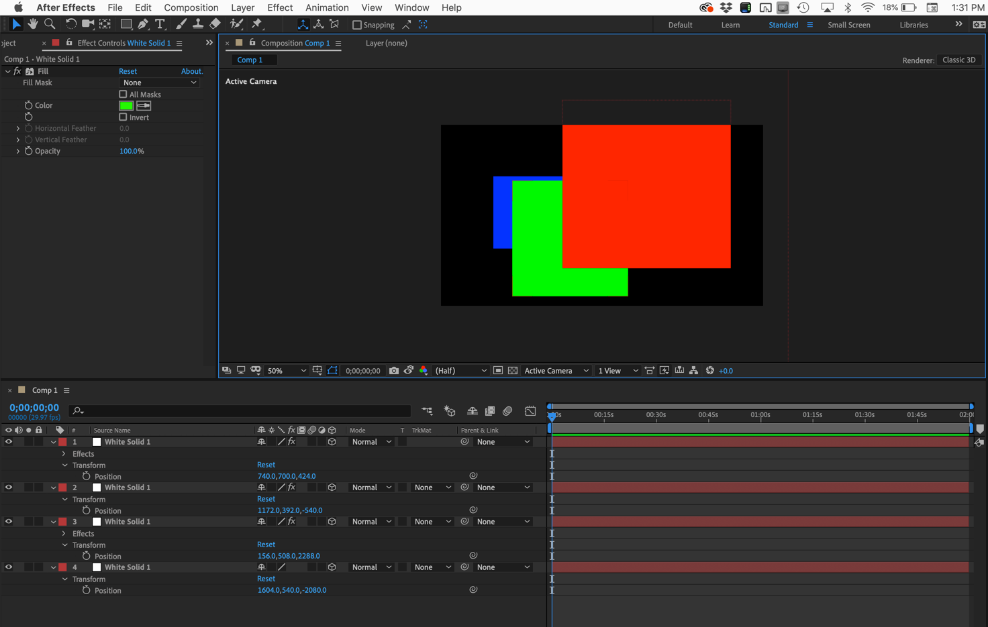Toggle the transparency grid icon
Screen dimensions: 988x627
click(513, 371)
